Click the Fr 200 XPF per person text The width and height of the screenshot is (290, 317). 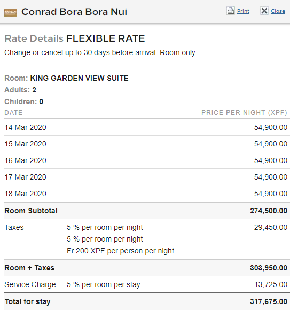[120, 251]
